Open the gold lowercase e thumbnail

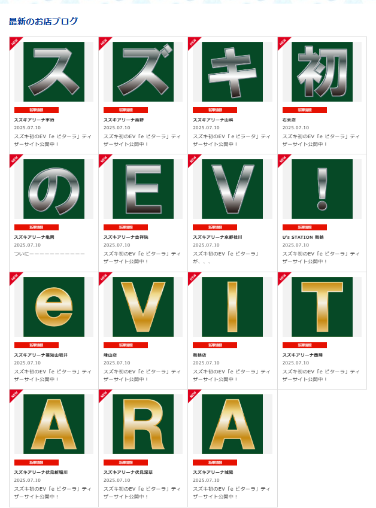tap(54, 307)
